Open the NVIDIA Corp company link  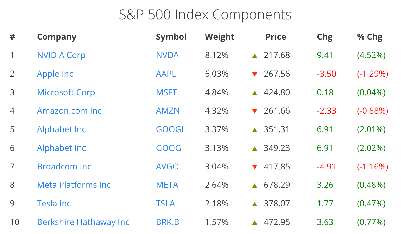click(x=61, y=55)
